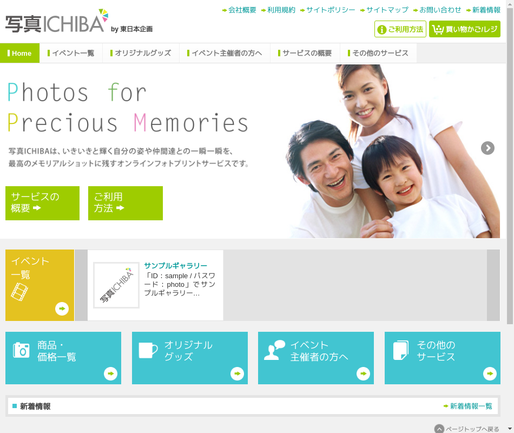Select the イベント一覧 navigation tab
Screen dimensions: 514x433
click(71, 53)
